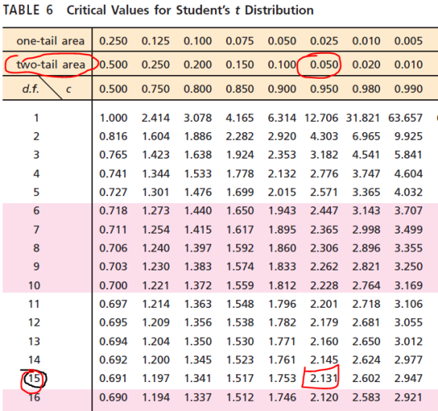The height and width of the screenshot is (411, 438).
Task: Select the value 3.106 for d.f. 11
Action: (x=408, y=304)
